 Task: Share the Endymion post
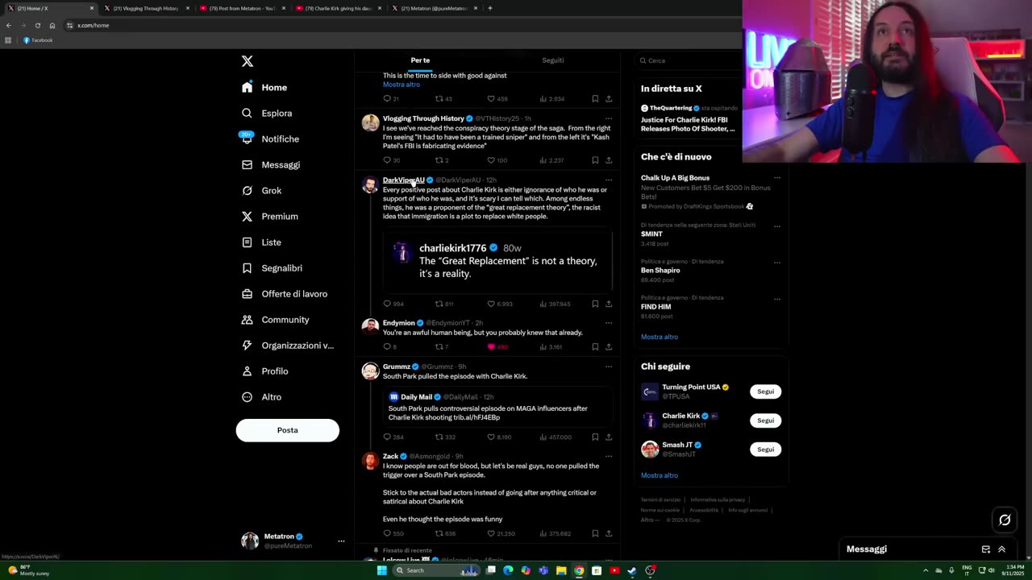coord(609,347)
